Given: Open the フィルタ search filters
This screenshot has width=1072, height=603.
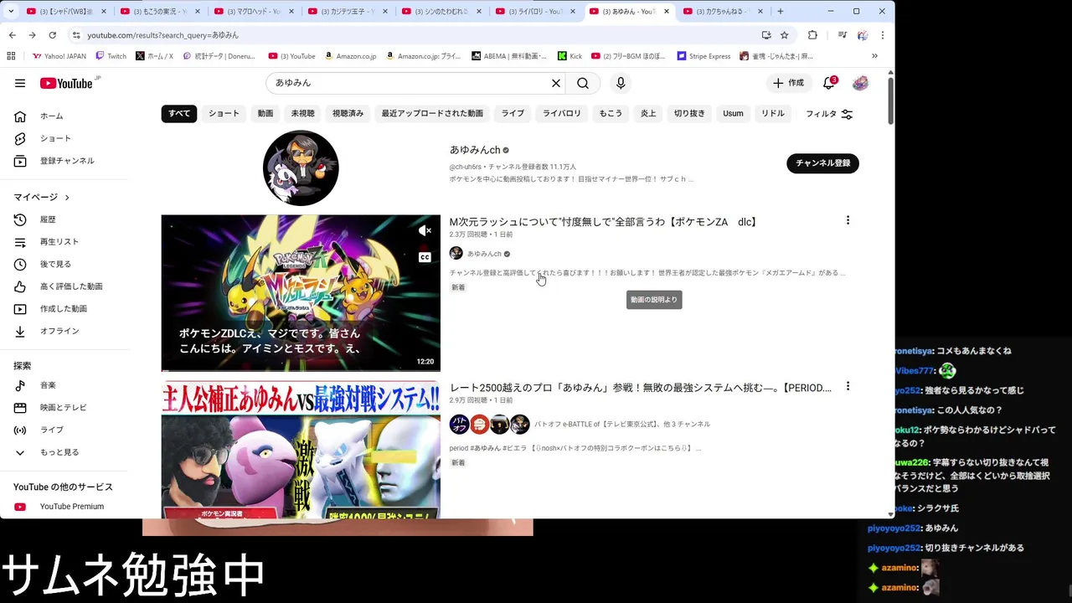Looking at the screenshot, I should click(829, 114).
